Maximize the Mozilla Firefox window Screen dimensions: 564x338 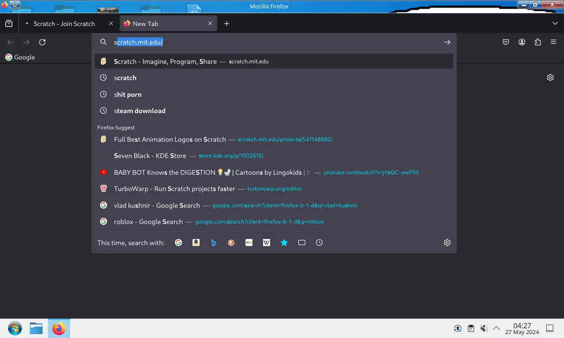pos(535,4)
